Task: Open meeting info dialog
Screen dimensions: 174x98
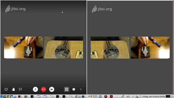Action: [x=74, y=89]
